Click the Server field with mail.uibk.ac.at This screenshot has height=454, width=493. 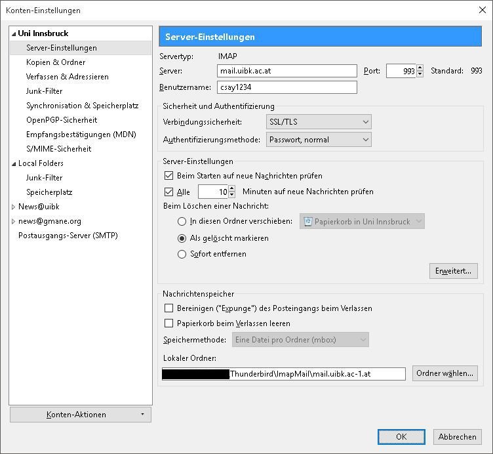click(x=287, y=71)
